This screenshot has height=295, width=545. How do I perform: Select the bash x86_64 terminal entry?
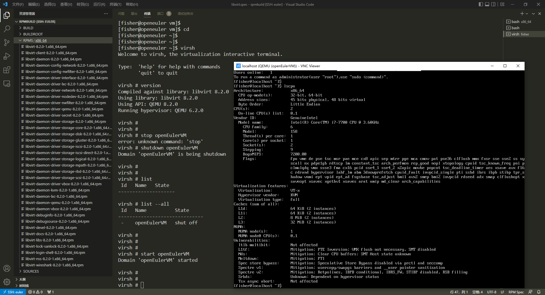pyautogui.click(x=524, y=22)
